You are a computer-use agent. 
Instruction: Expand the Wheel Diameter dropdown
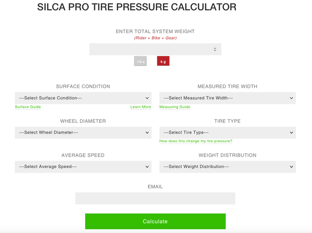(83, 133)
